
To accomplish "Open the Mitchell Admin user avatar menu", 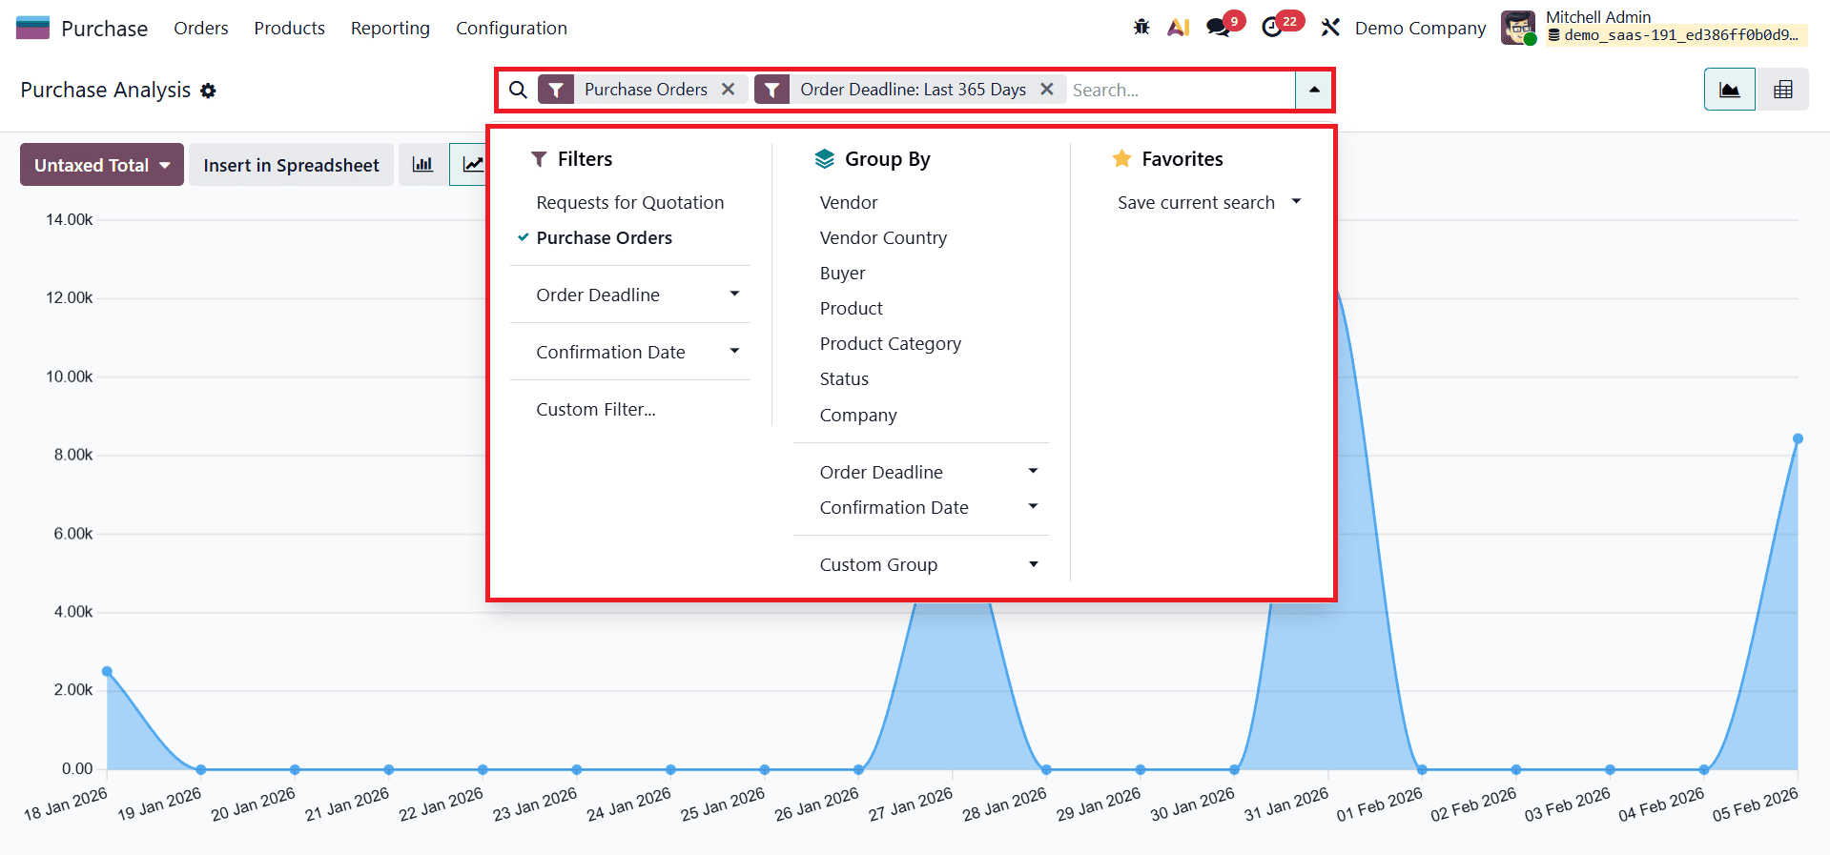I will (1518, 28).
